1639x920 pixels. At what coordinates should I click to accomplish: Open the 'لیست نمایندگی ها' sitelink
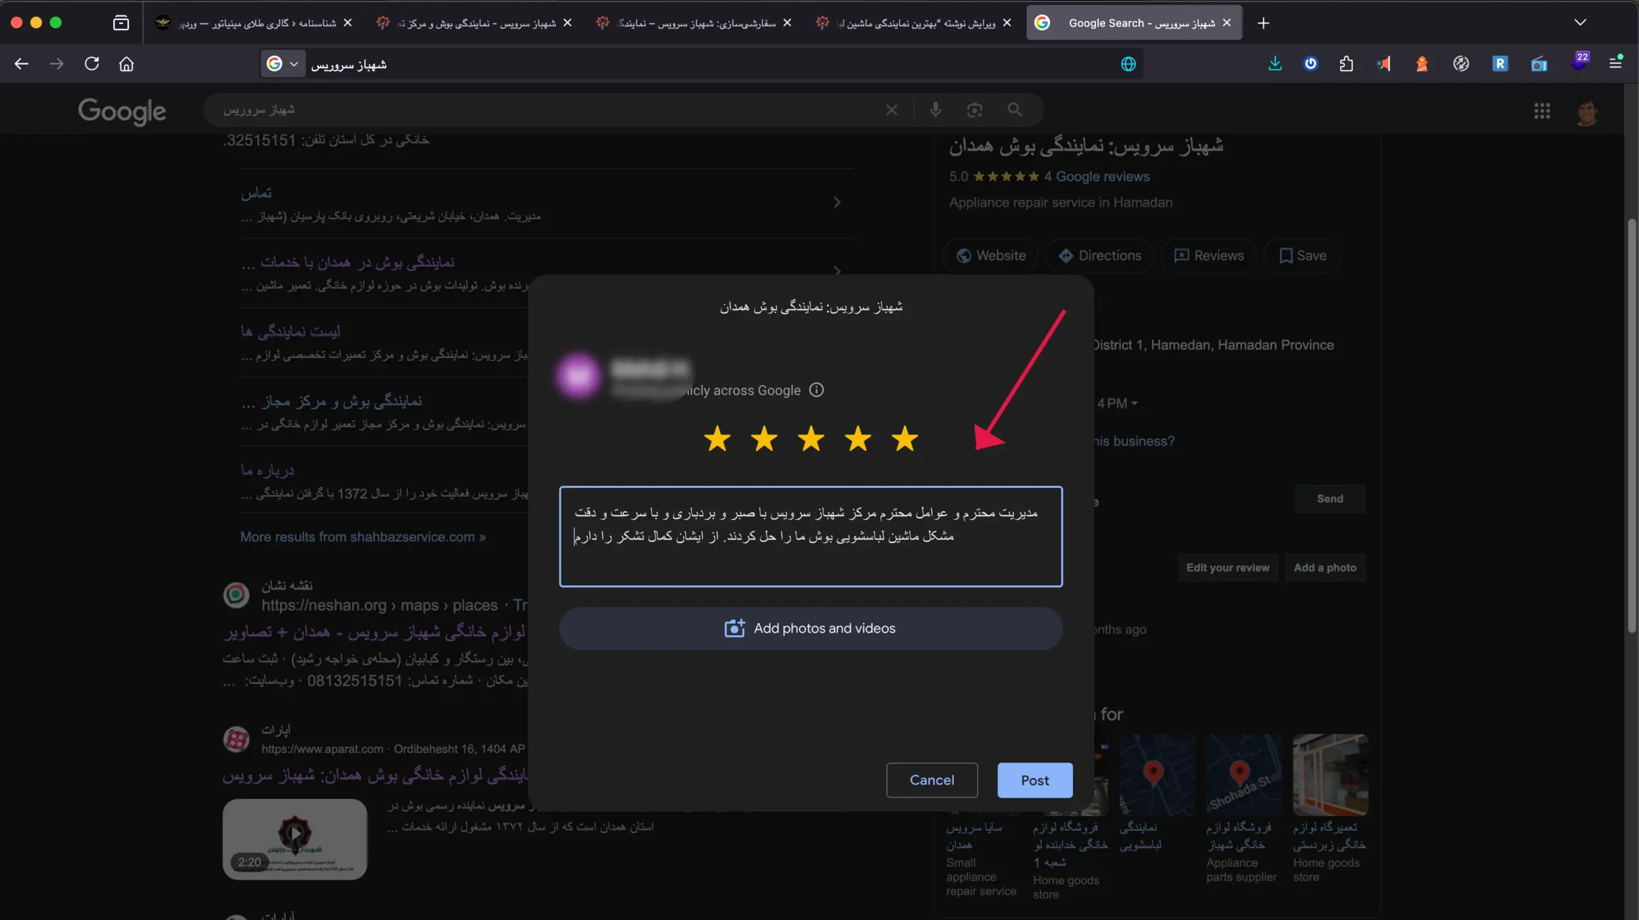(x=290, y=332)
